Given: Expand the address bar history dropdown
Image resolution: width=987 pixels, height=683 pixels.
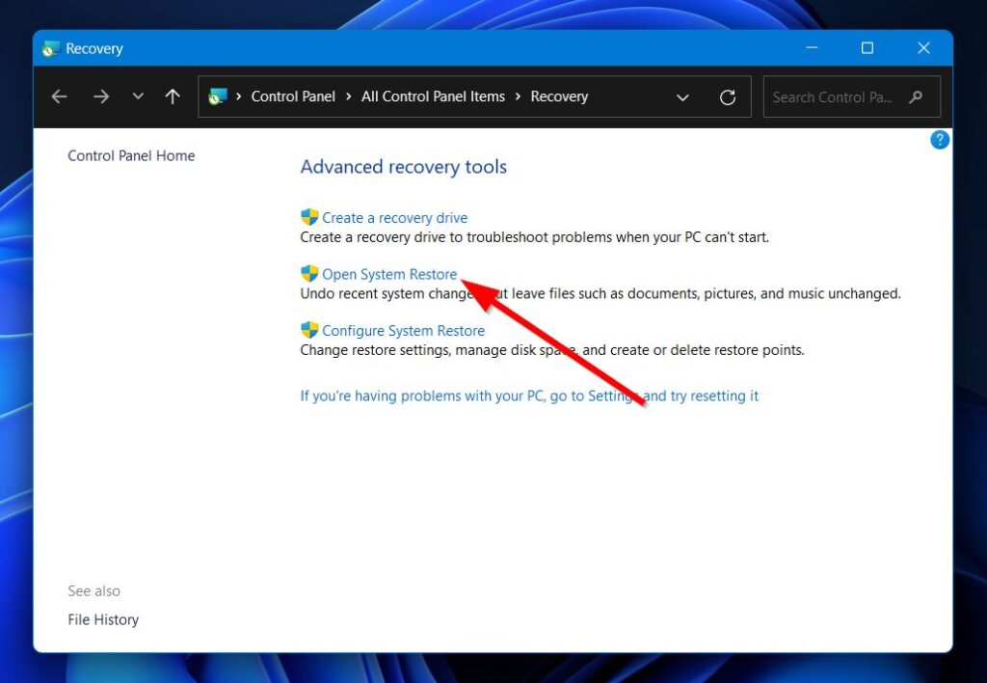Looking at the screenshot, I should (x=682, y=97).
